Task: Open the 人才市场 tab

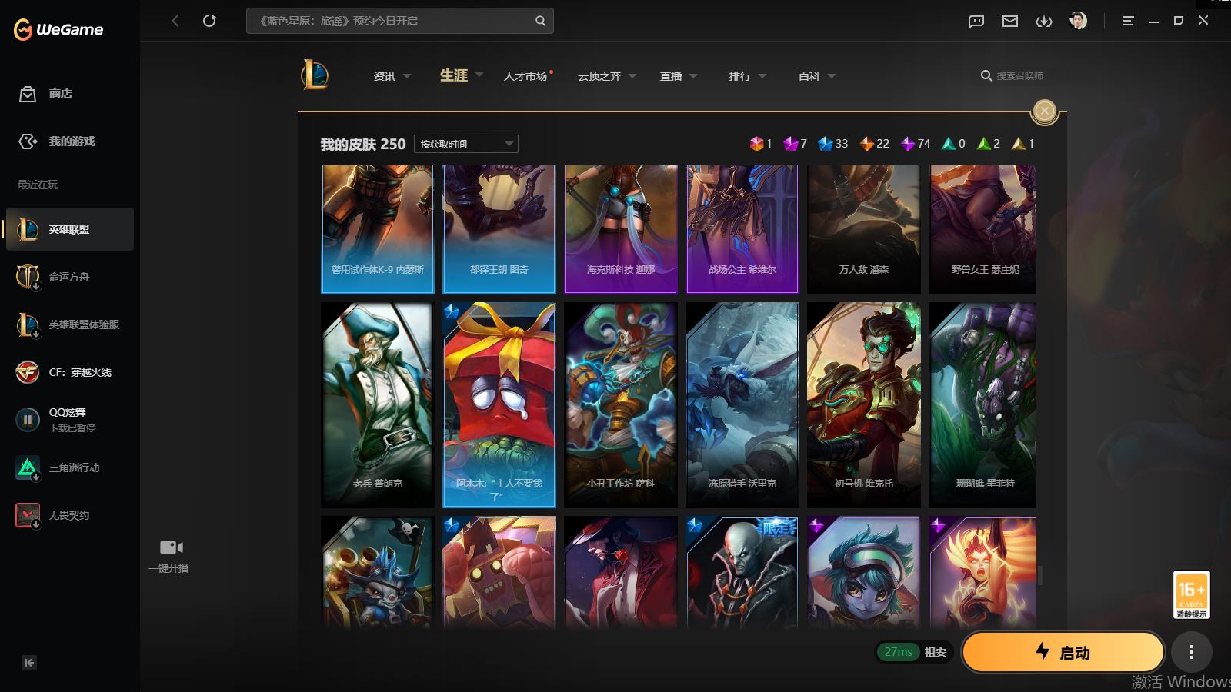Action: 526,76
